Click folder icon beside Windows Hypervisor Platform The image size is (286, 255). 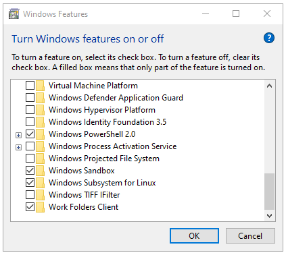click(40, 110)
